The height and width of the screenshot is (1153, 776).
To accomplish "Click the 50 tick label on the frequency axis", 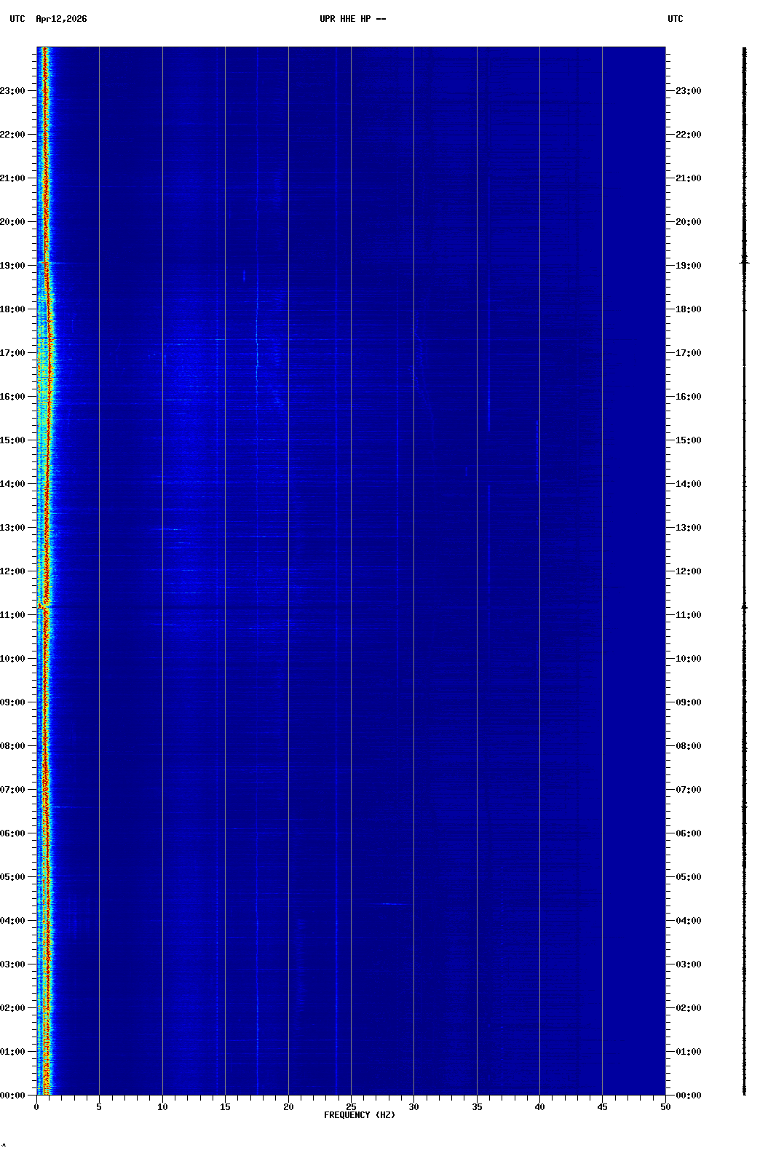I will click(x=665, y=1107).
